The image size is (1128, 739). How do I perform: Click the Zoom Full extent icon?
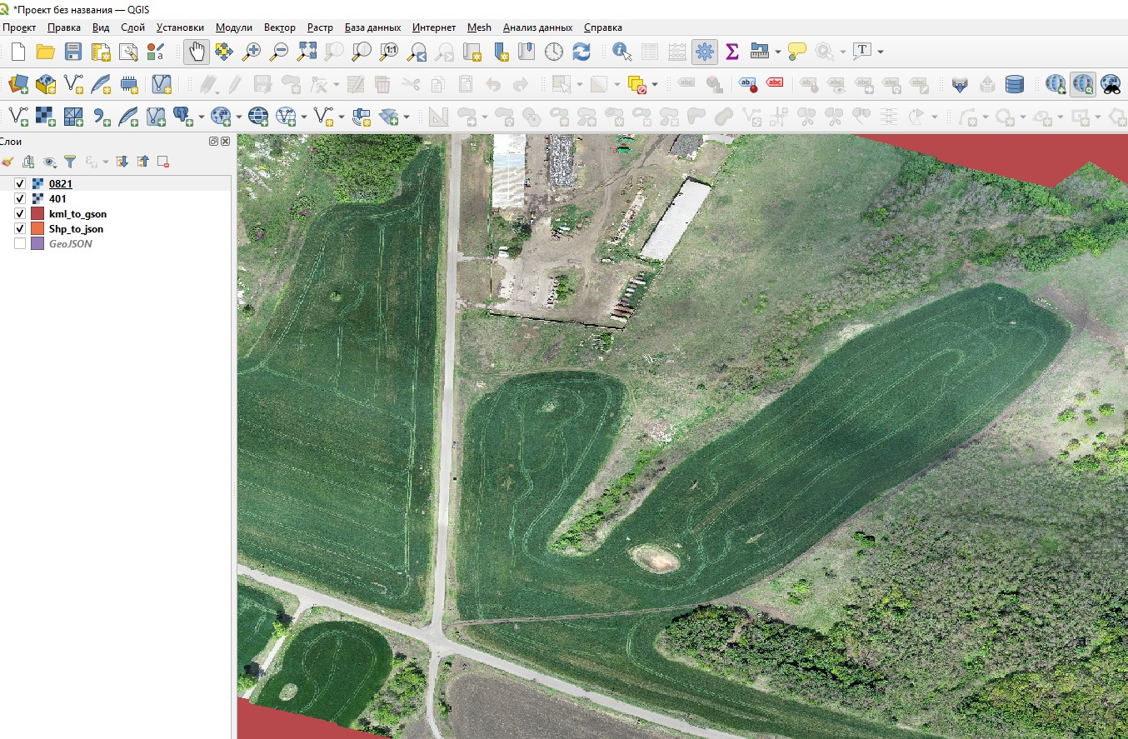[307, 52]
